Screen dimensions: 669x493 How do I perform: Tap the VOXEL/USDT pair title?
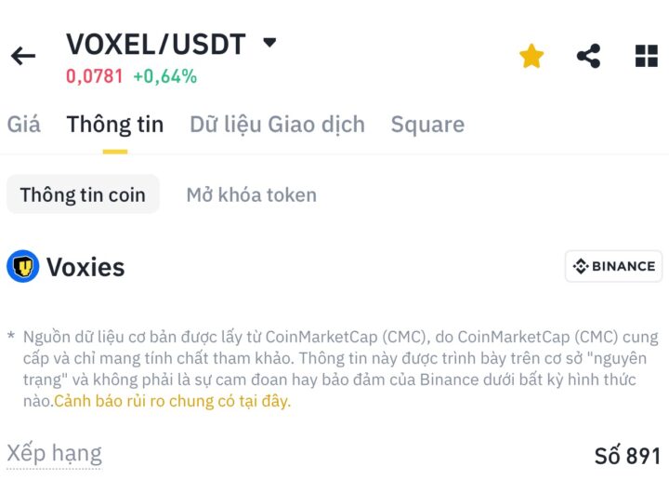tap(156, 44)
